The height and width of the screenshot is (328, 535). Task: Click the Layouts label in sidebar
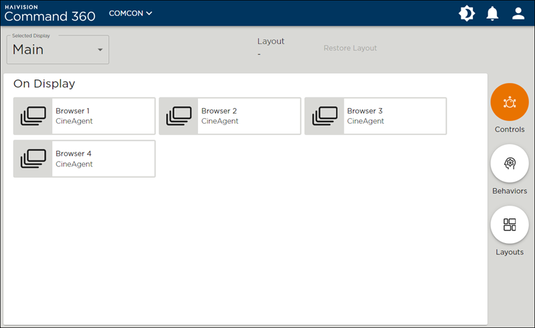point(510,253)
